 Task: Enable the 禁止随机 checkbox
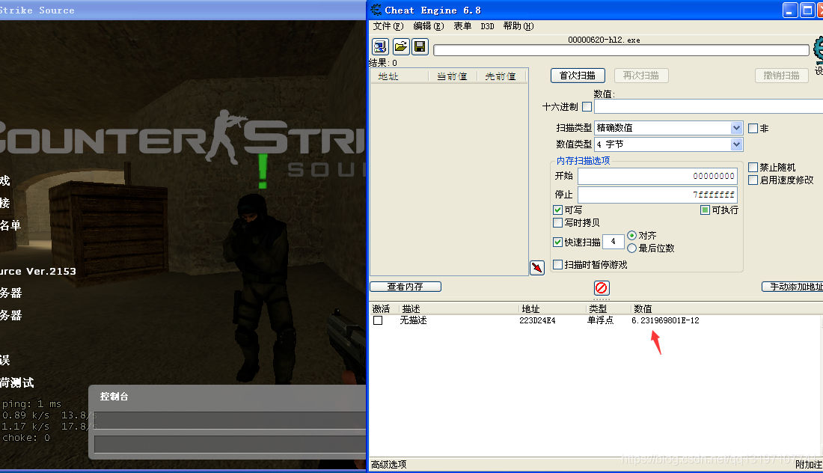pyautogui.click(x=753, y=167)
